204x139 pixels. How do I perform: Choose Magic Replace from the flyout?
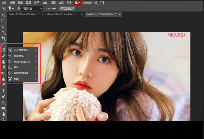coord(22,62)
